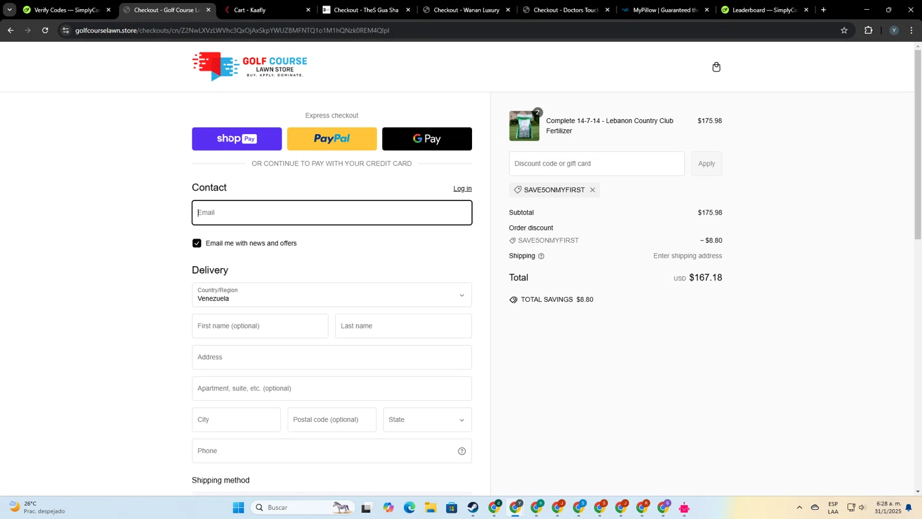Viewport: 922px width, 519px height.
Task: Open the tab search dropdown arrow
Action: [x=9, y=10]
